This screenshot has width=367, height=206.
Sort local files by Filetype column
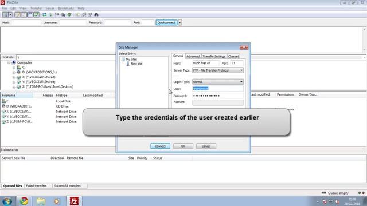(x=68, y=96)
